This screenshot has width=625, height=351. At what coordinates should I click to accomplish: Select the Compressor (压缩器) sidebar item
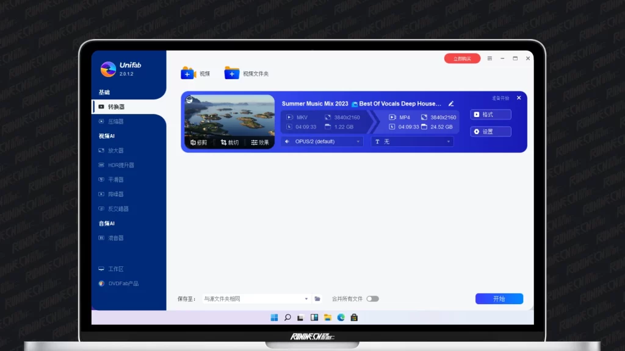coord(115,121)
